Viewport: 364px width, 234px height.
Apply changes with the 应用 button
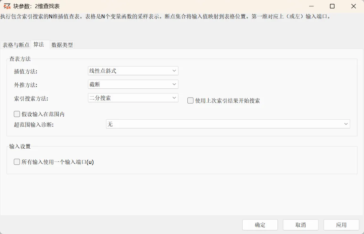click(x=341, y=225)
